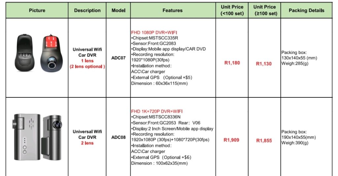Click the ADC08 dash cam product picture
This screenshot has height=176, width=338.
tap(37, 137)
